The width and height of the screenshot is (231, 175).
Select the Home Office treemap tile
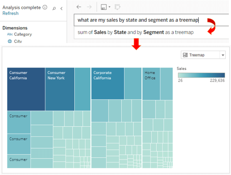pos(151,83)
